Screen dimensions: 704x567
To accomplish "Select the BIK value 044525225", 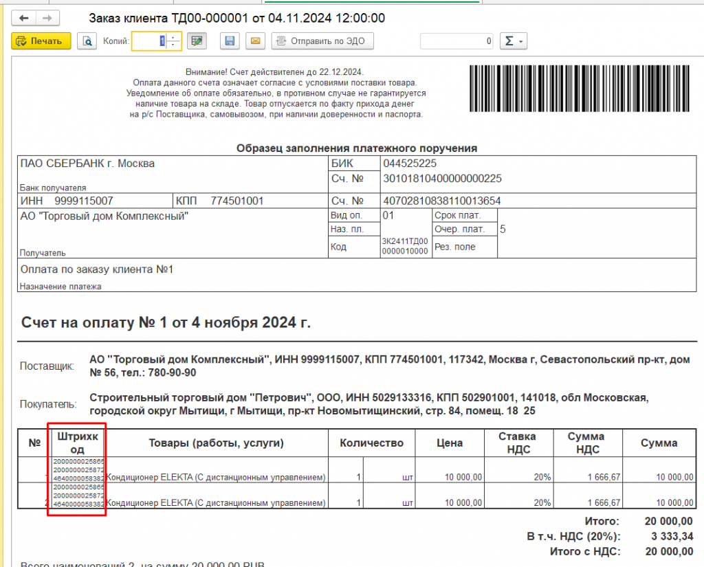I will click(x=410, y=164).
